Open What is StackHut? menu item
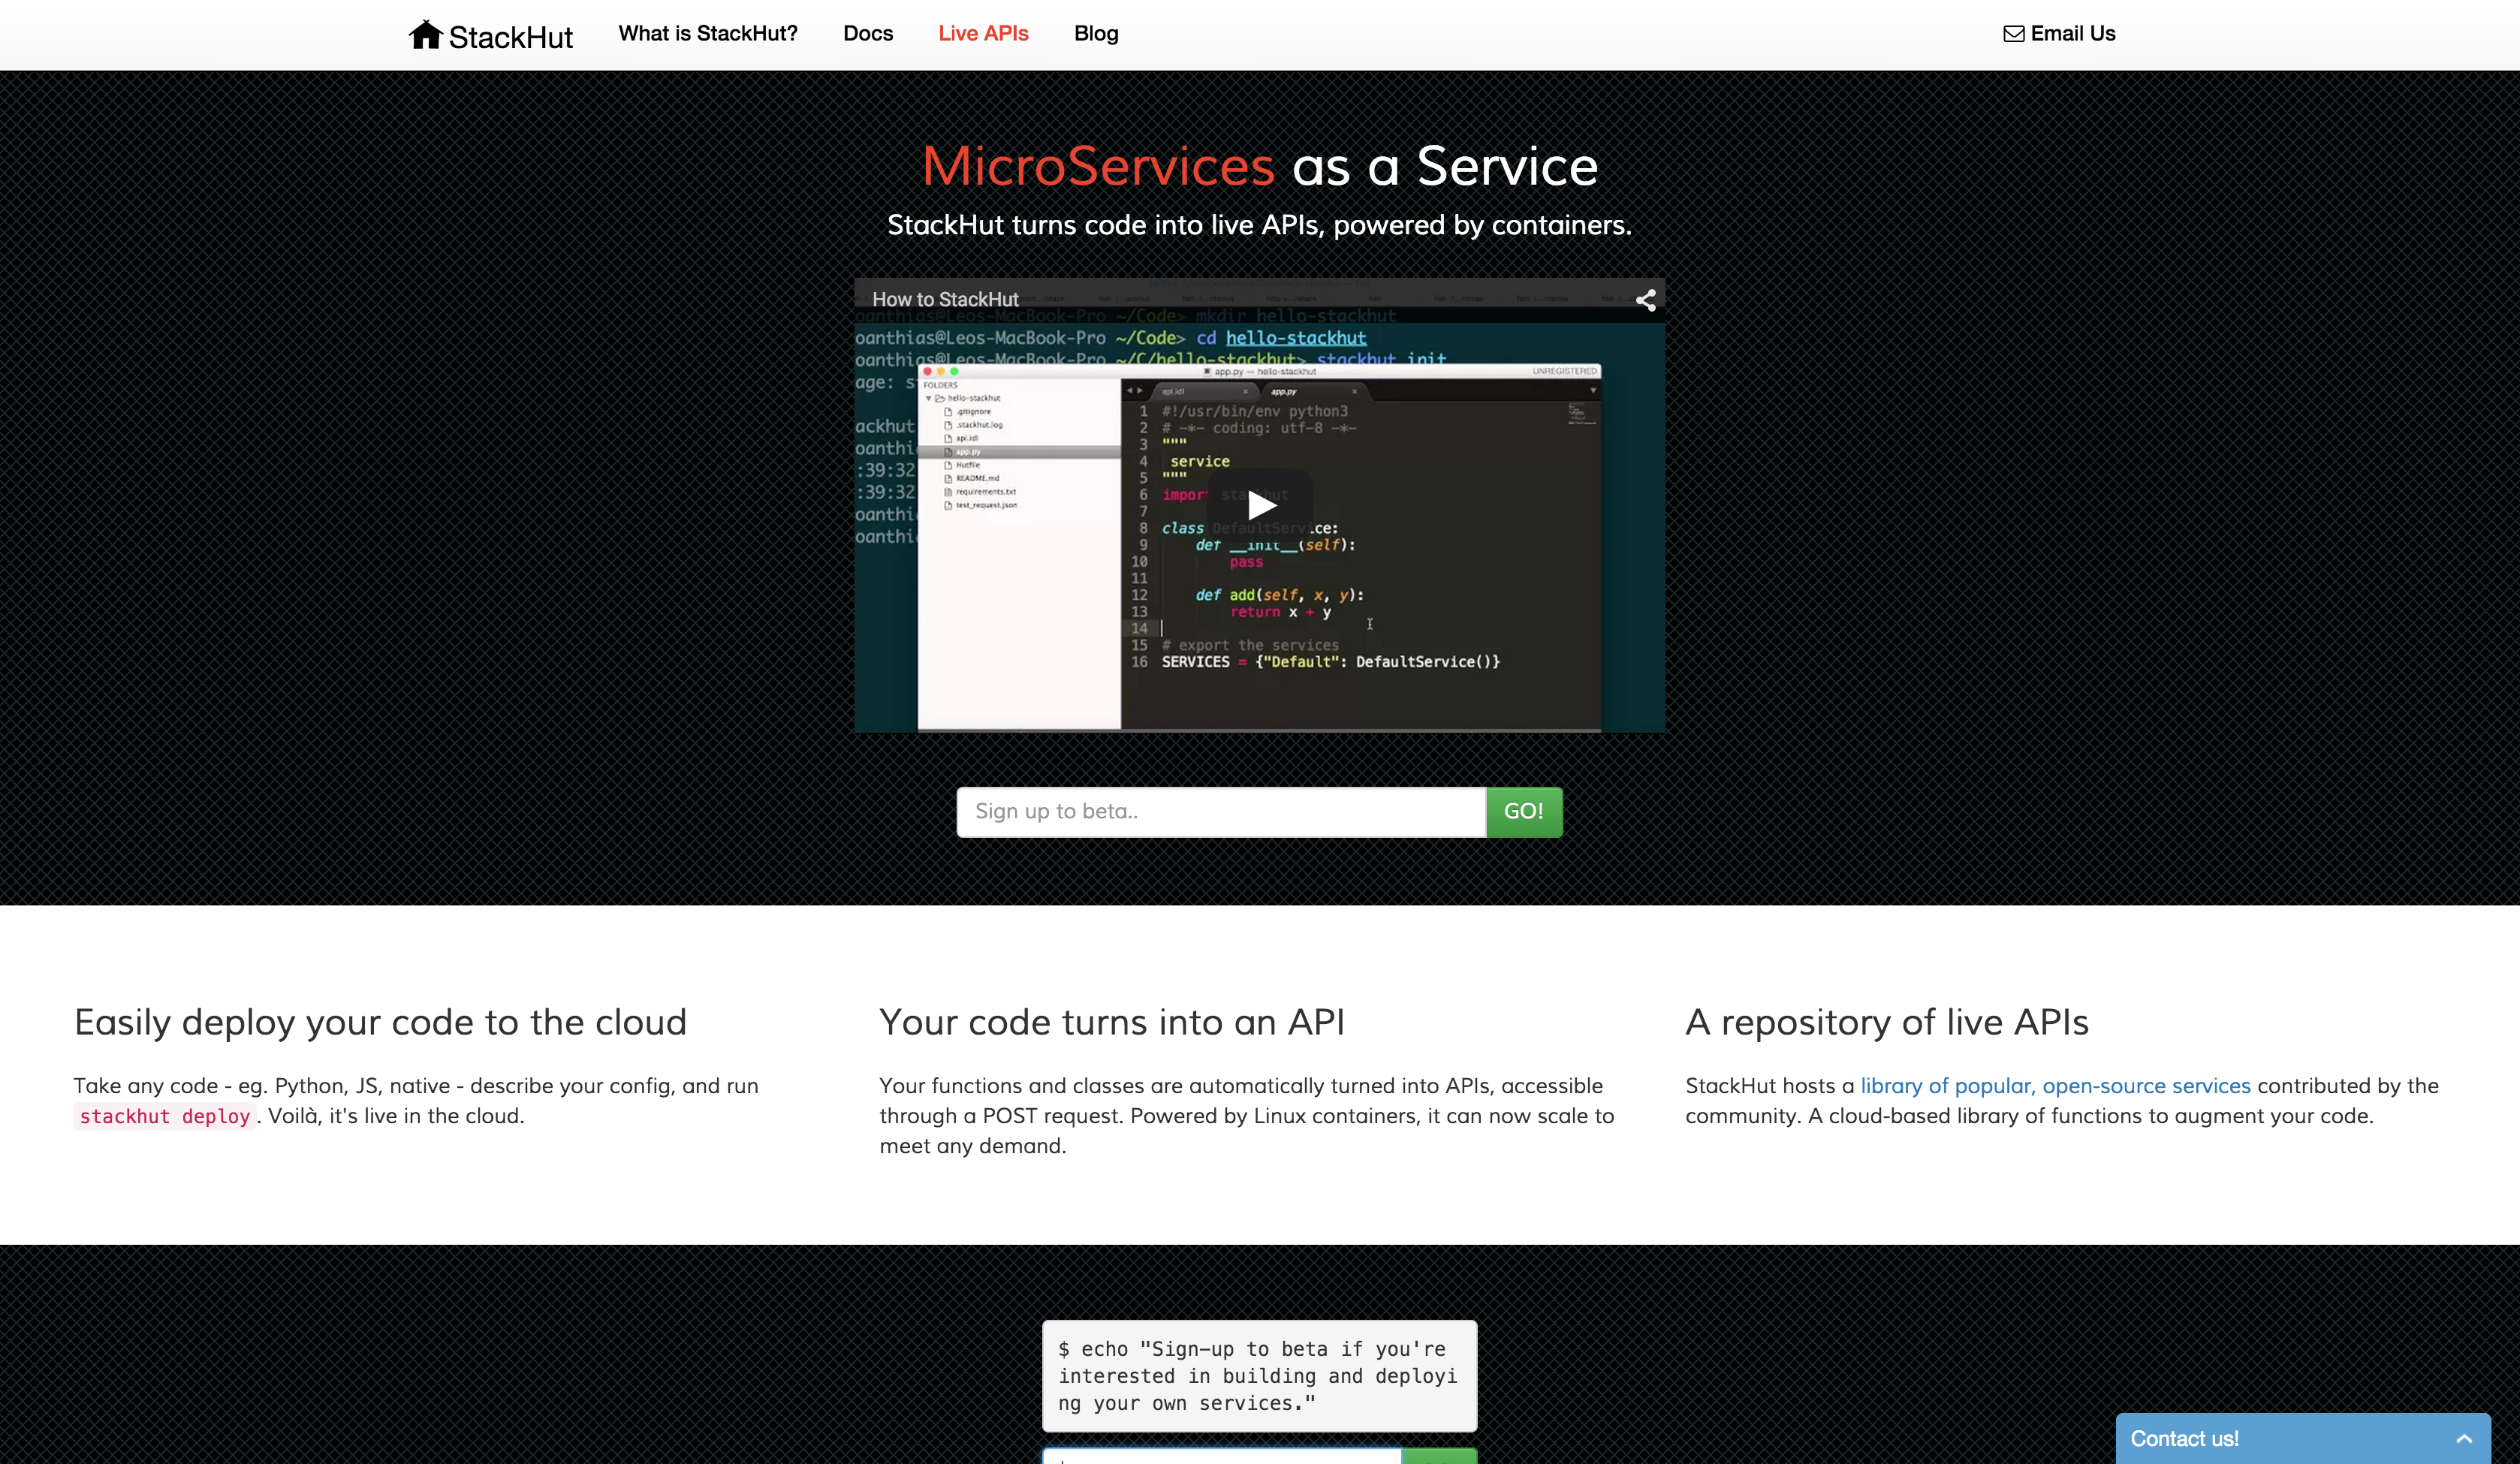2520x1464 pixels. [x=708, y=34]
